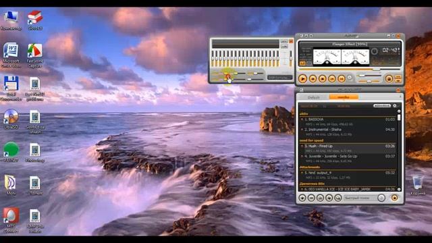Open the DSP manager button in equalizer
Screen dimensions: 432x243
click(x=279, y=78)
